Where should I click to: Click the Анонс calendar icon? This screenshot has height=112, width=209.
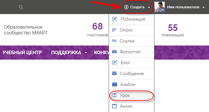click(114, 106)
